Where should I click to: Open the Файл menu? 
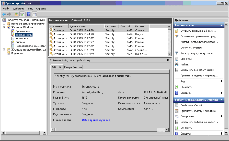click(x=6, y=9)
